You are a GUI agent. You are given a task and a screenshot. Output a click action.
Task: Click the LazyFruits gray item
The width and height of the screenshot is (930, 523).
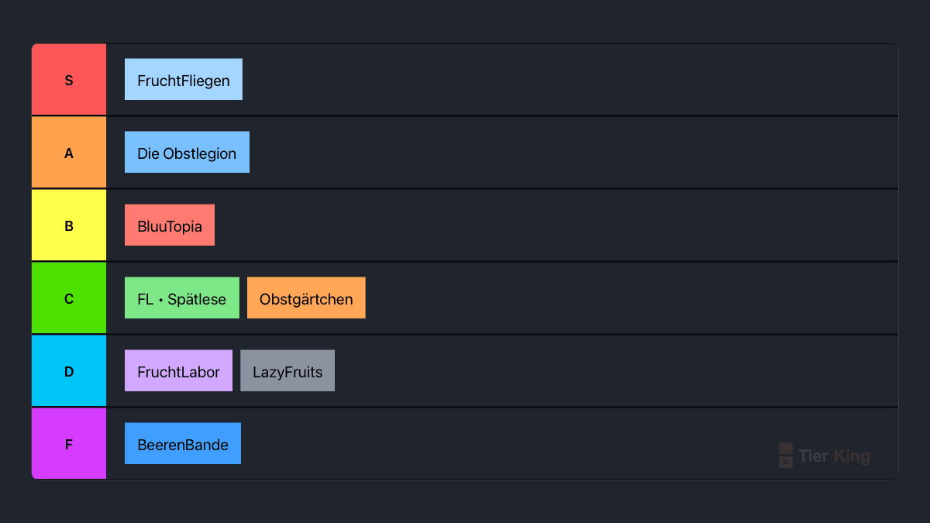click(288, 370)
